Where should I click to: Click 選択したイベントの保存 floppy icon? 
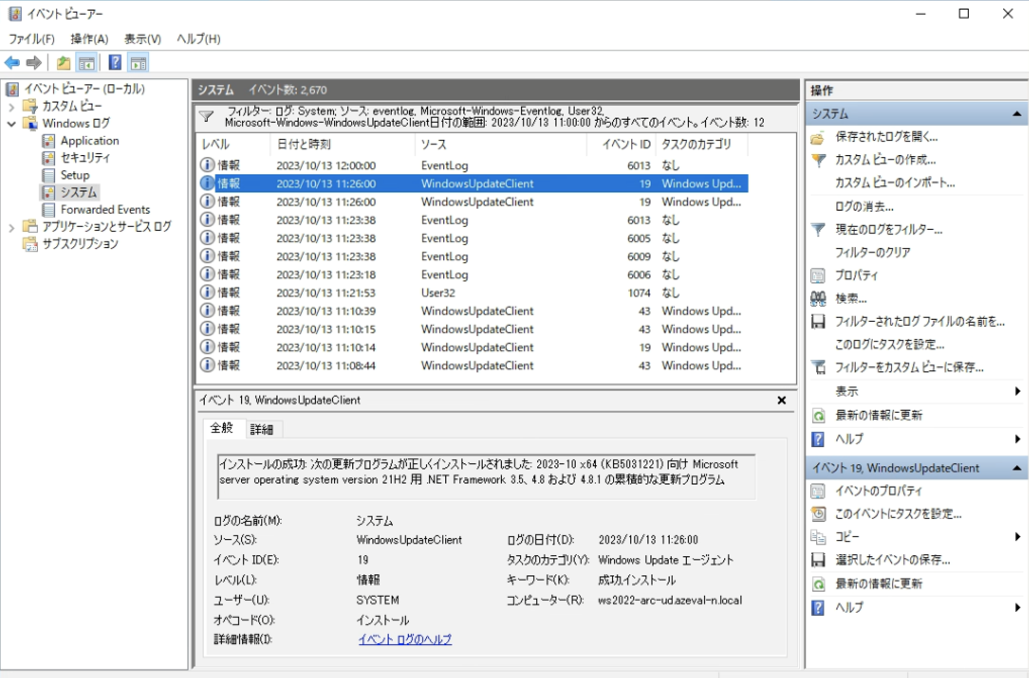[x=818, y=560]
